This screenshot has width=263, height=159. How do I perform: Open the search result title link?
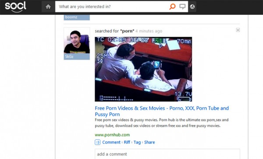click(162, 111)
